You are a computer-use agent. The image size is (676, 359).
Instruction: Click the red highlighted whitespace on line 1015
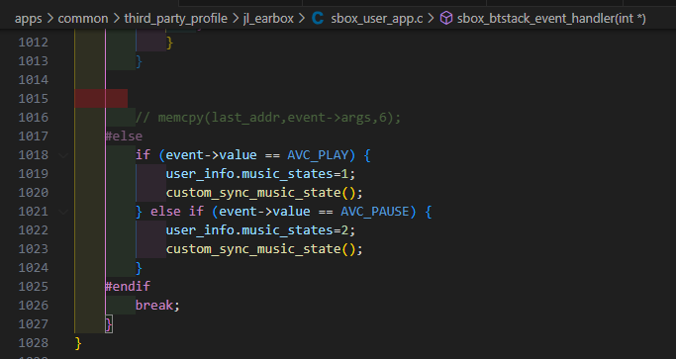click(101, 99)
